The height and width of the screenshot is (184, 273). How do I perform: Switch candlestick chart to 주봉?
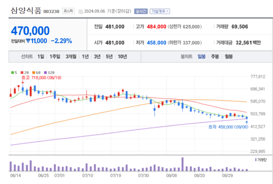pyautogui.click(x=215, y=57)
